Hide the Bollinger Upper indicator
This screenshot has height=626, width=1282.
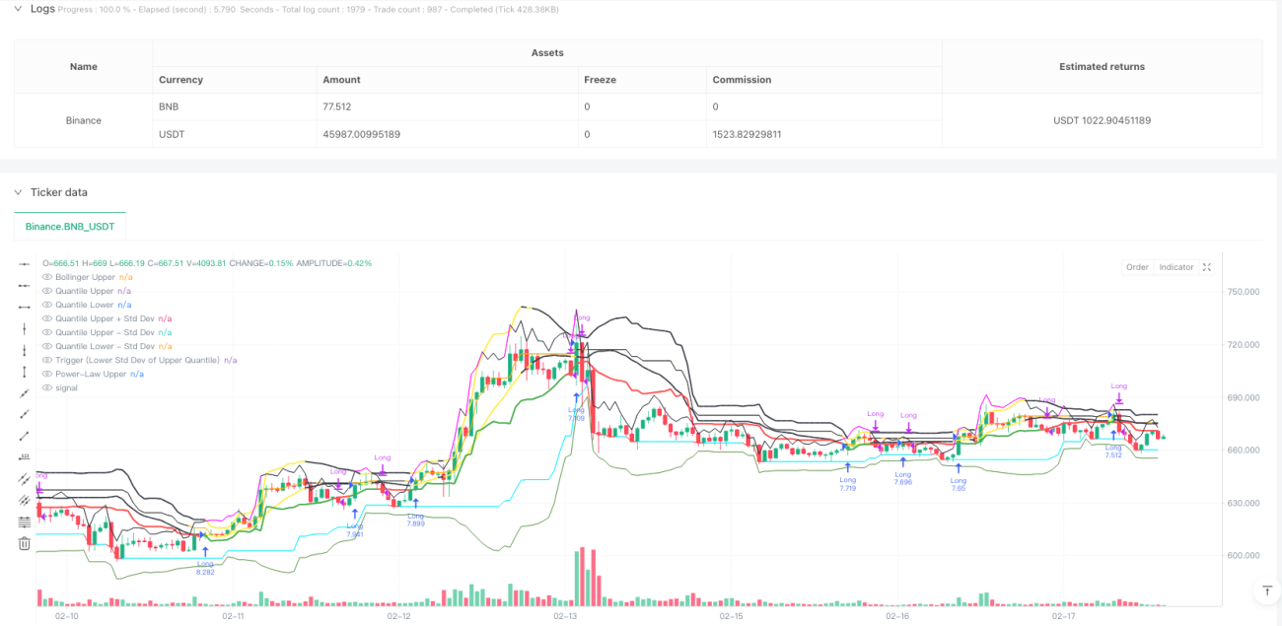coord(47,277)
